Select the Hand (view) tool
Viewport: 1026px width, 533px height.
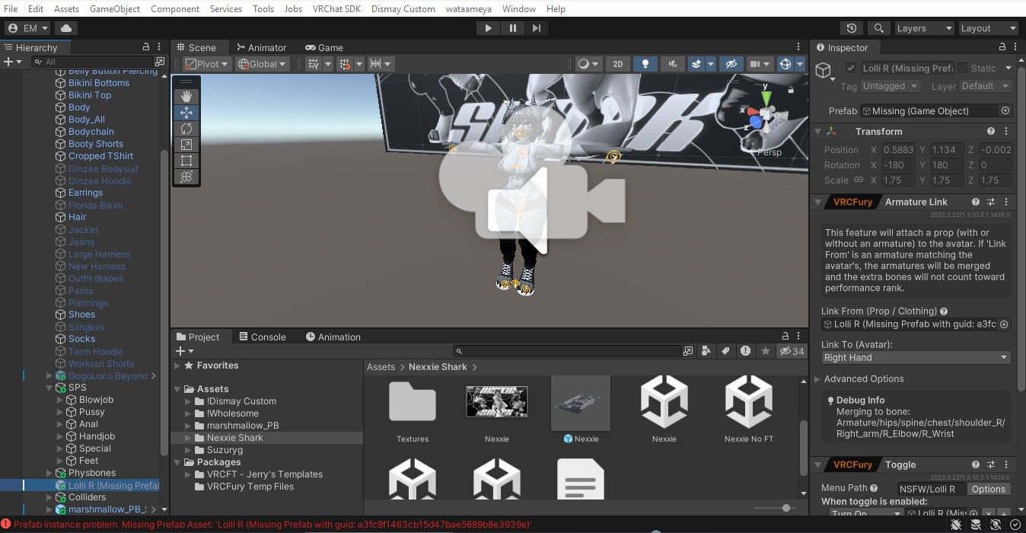186,97
